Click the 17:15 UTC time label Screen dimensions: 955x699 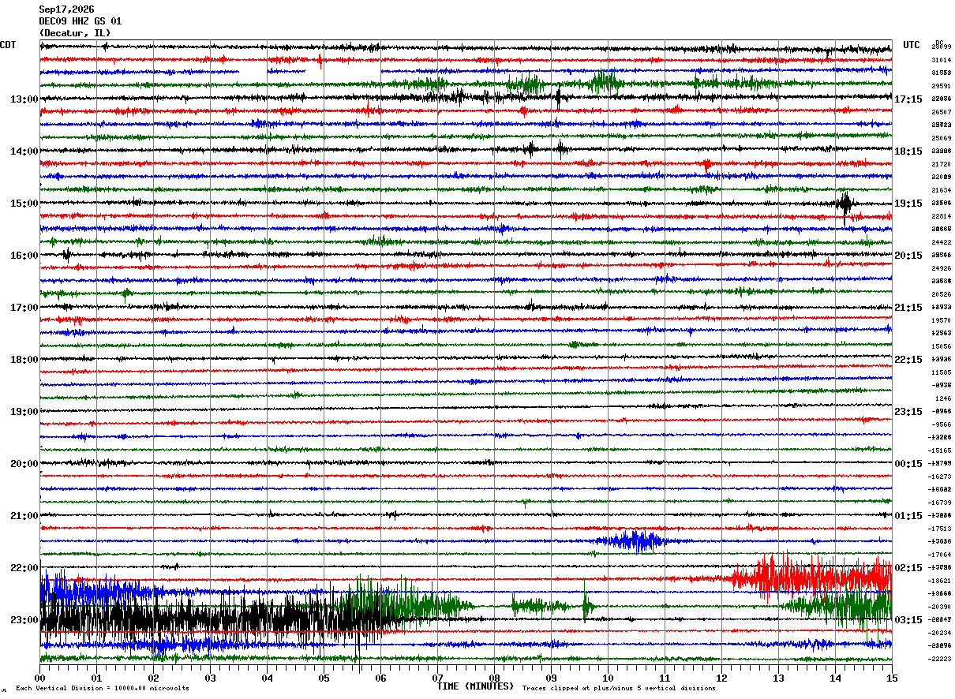[908, 99]
